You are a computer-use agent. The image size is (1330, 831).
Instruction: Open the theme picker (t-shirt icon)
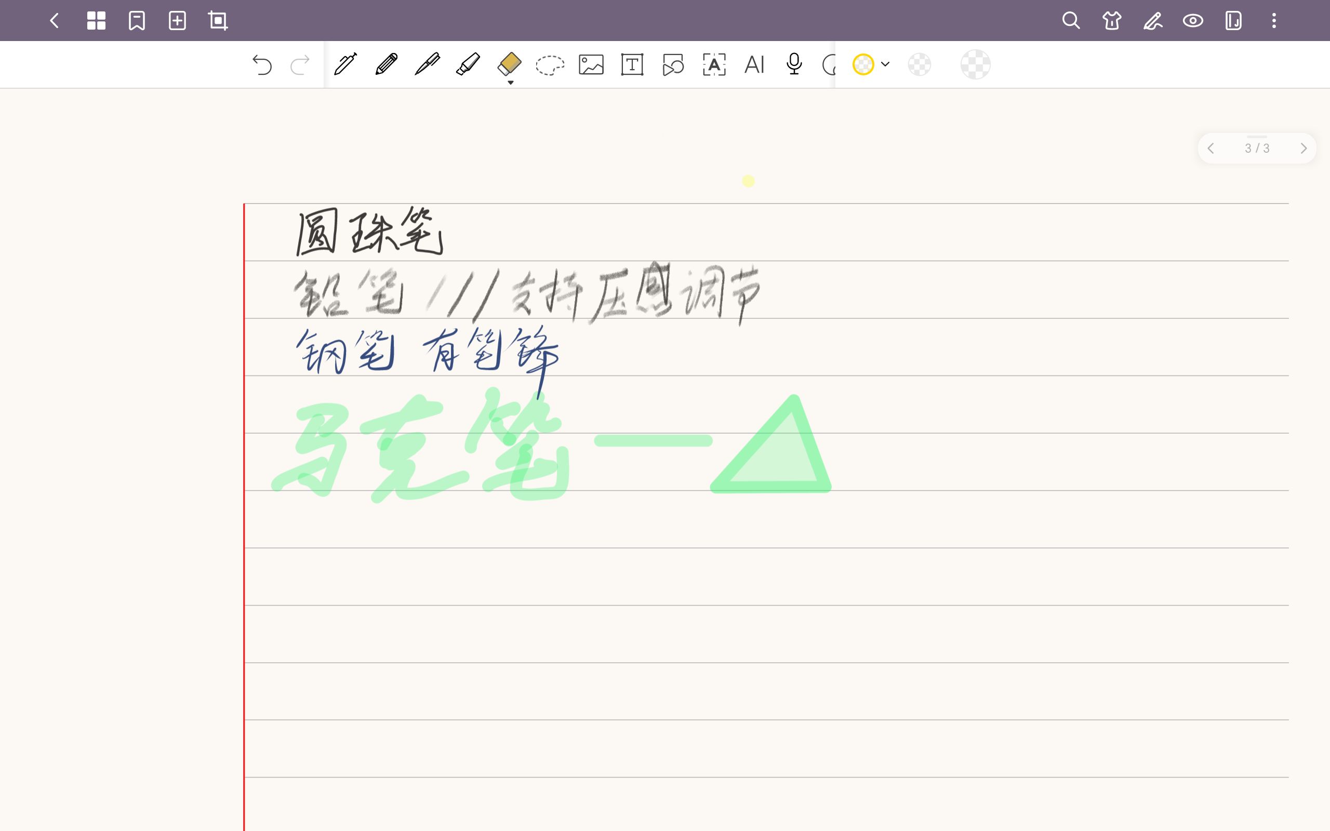point(1111,20)
